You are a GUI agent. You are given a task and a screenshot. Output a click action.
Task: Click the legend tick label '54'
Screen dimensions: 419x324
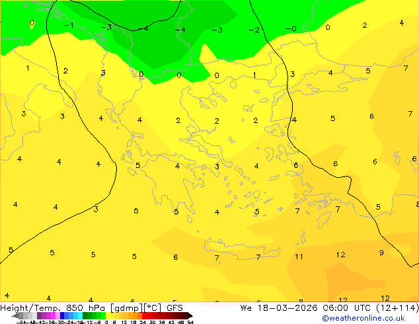[190, 322]
